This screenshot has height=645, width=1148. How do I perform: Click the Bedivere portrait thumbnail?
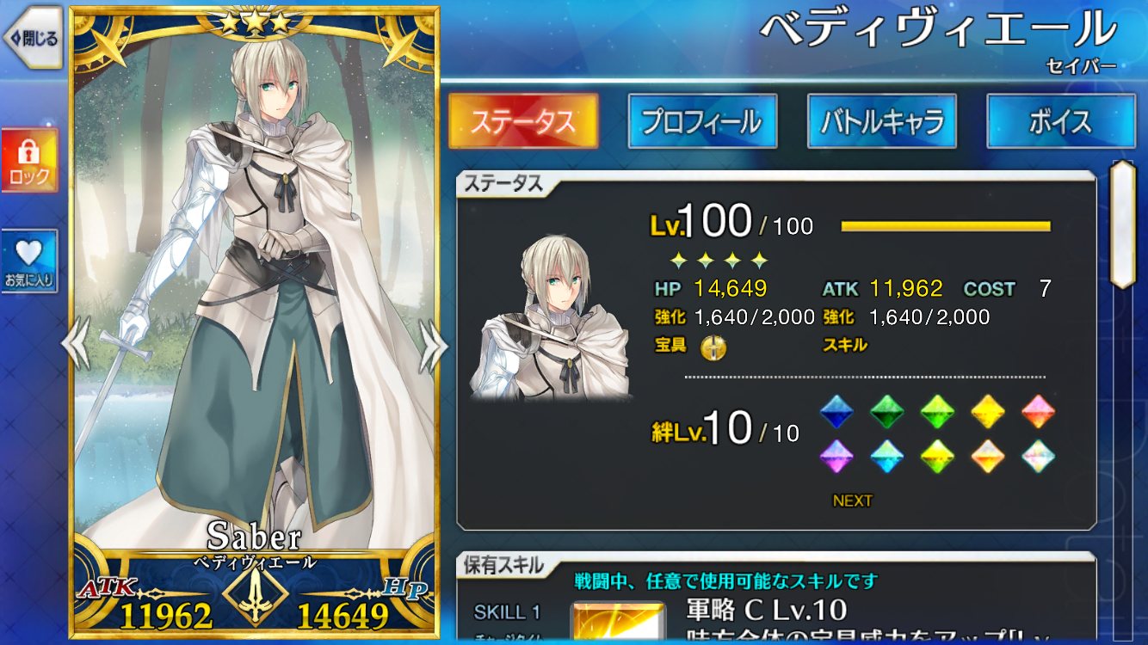(x=551, y=316)
